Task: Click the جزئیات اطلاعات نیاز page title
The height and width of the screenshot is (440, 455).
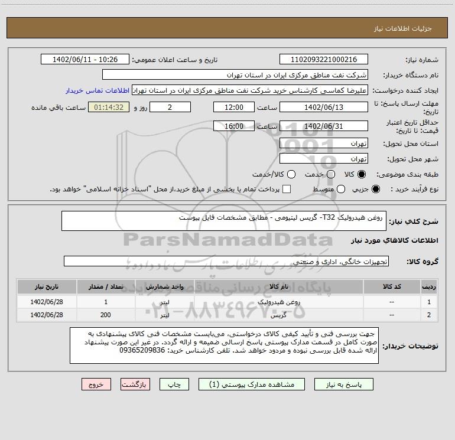Action: tap(402, 28)
